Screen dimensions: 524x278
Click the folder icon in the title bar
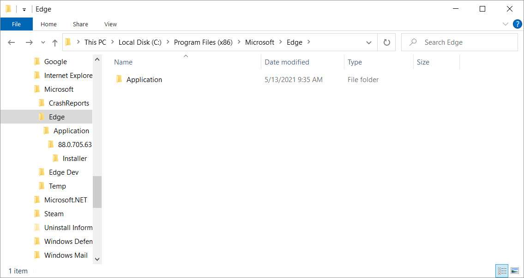tap(8, 9)
